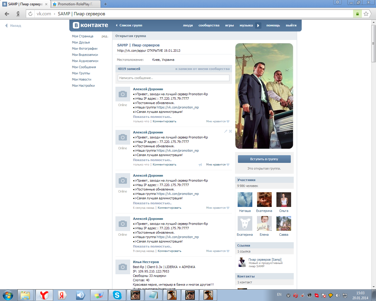376x301 pixels.
Task: Open Windows Explorer from taskbar
Action: 25,295
